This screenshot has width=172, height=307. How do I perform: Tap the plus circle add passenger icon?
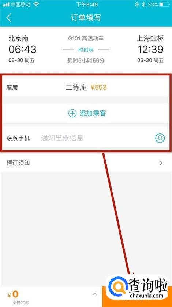(72, 113)
